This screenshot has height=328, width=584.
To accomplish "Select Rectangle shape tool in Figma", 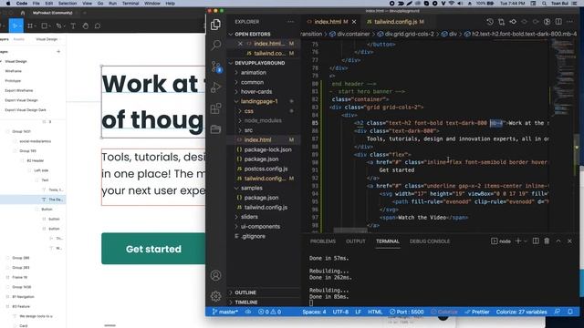I will tap(45, 26).
